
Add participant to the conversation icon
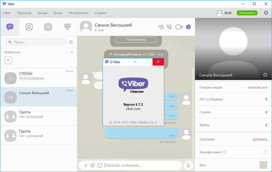161,27
